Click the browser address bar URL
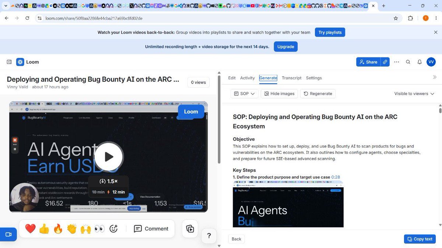This screenshot has width=442, height=248. [x=94, y=18]
